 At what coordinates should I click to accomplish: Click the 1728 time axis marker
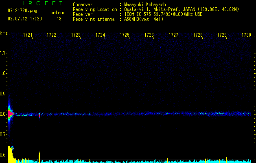(198, 35)
